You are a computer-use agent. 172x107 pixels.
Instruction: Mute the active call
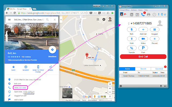click(132, 29)
